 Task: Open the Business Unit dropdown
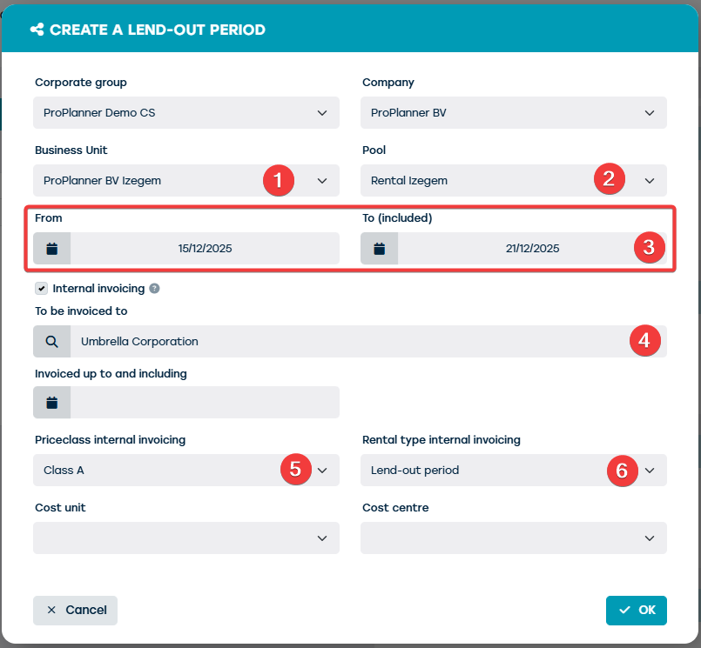point(186,180)
